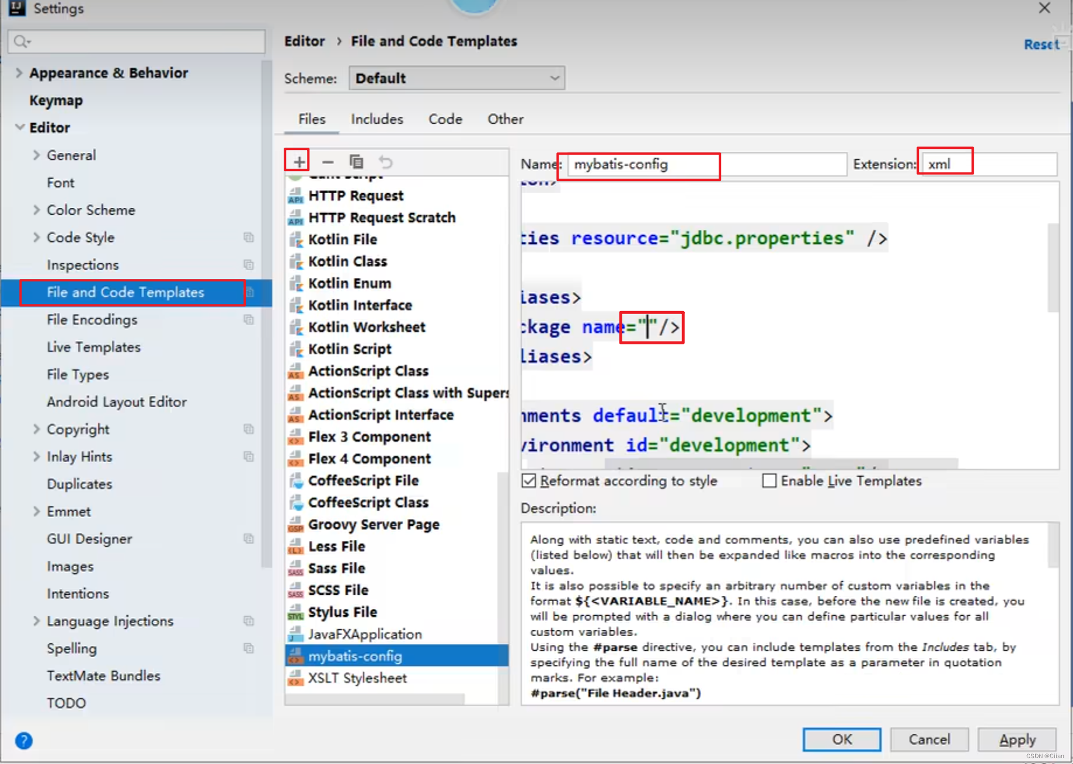Expand the Code Style subsection
Screen dimensions: 1073x764
[x=36, y=238]
